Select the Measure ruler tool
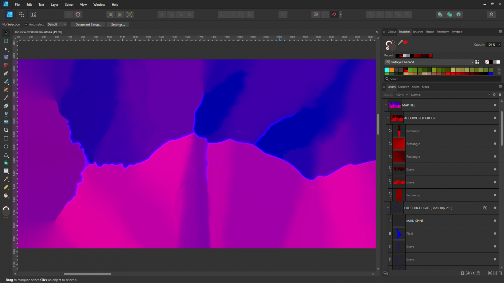 (6, 187)
